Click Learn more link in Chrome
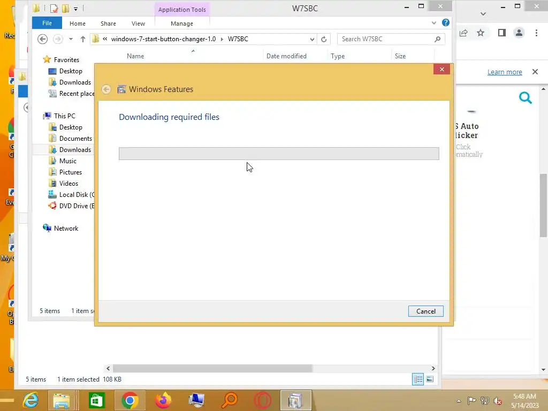The width and height of the screenshot is (548, 411). coord(504,72)
